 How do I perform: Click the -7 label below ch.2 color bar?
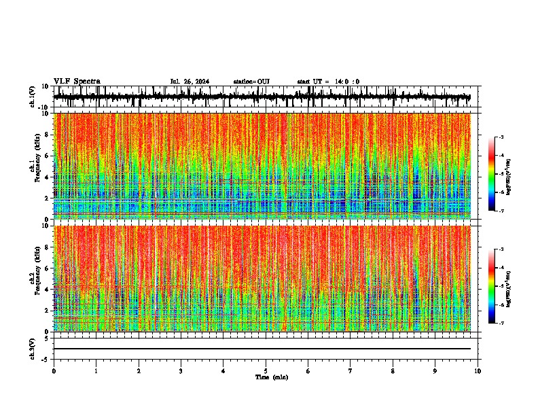pyautogui.click(x=501, y=323)
